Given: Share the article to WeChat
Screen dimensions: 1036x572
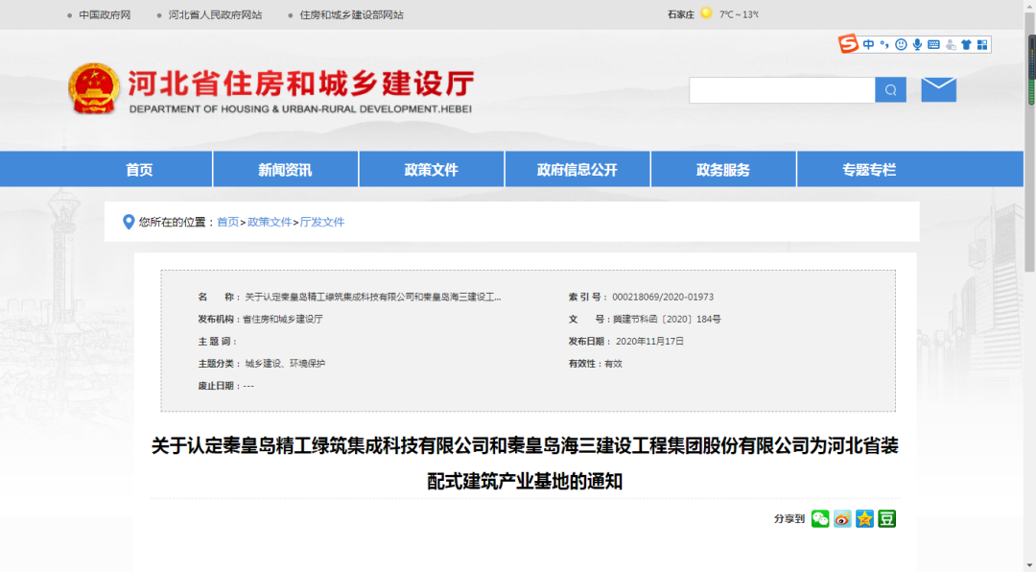Looking at the screenshot, I should click(x=820, y=519).
